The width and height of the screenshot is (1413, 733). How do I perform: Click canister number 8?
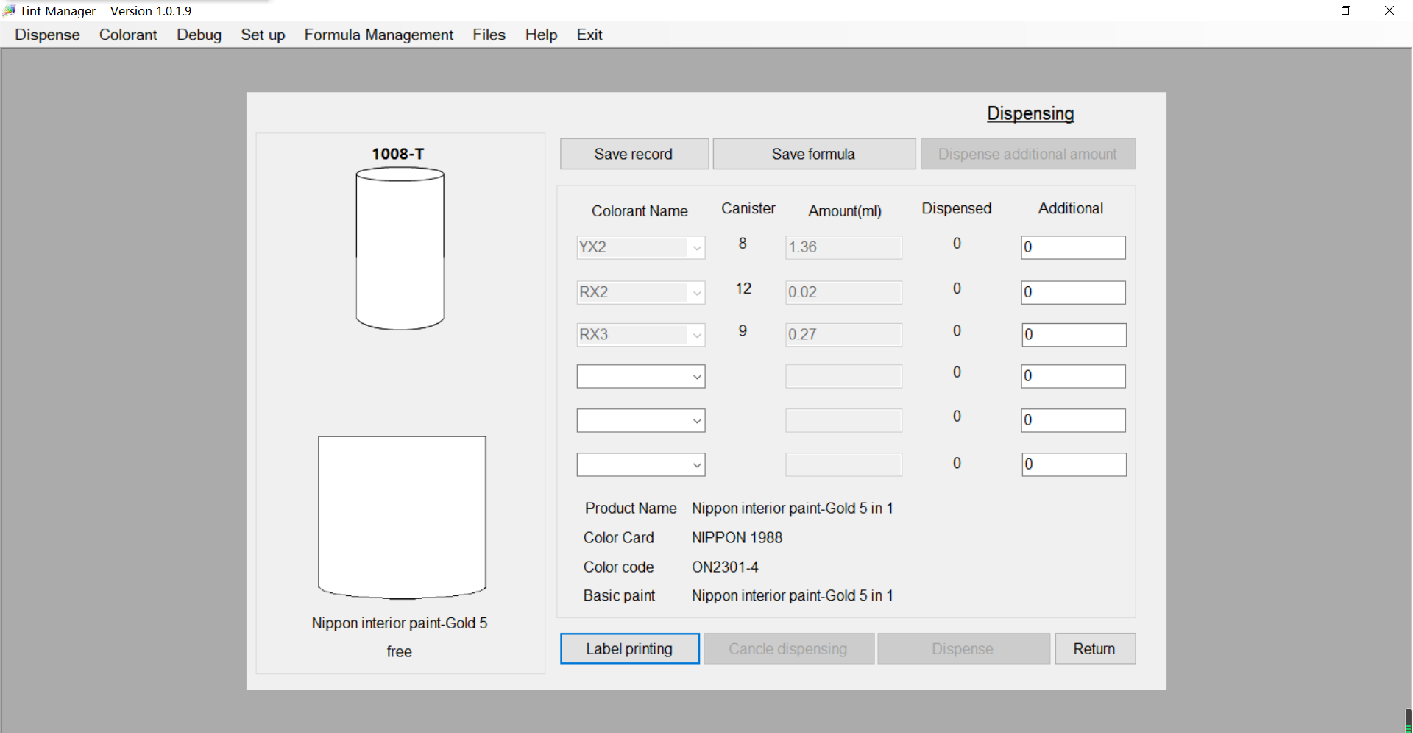743,244
